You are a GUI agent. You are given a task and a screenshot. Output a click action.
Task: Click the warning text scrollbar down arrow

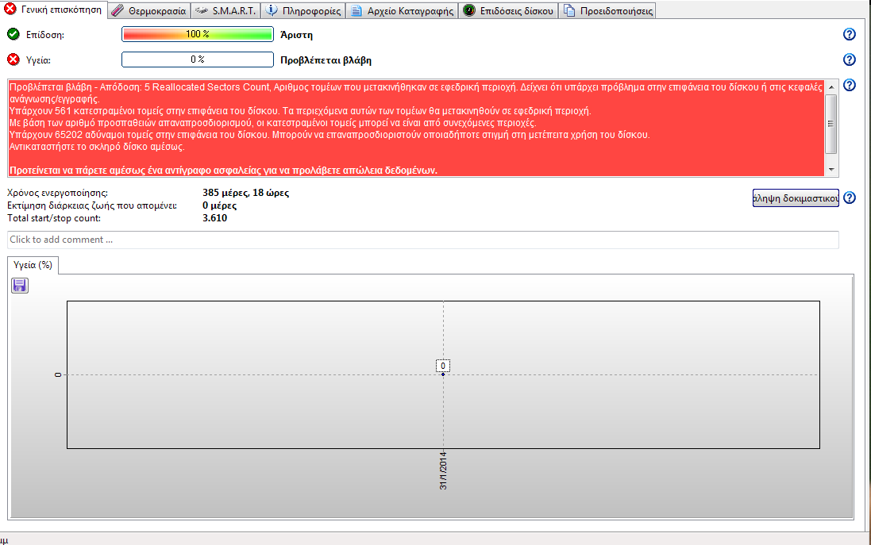coord(831,169)
